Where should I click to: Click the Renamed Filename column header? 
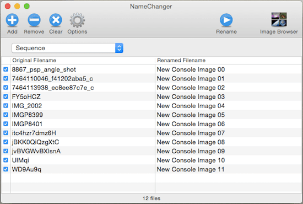(229, 60)
